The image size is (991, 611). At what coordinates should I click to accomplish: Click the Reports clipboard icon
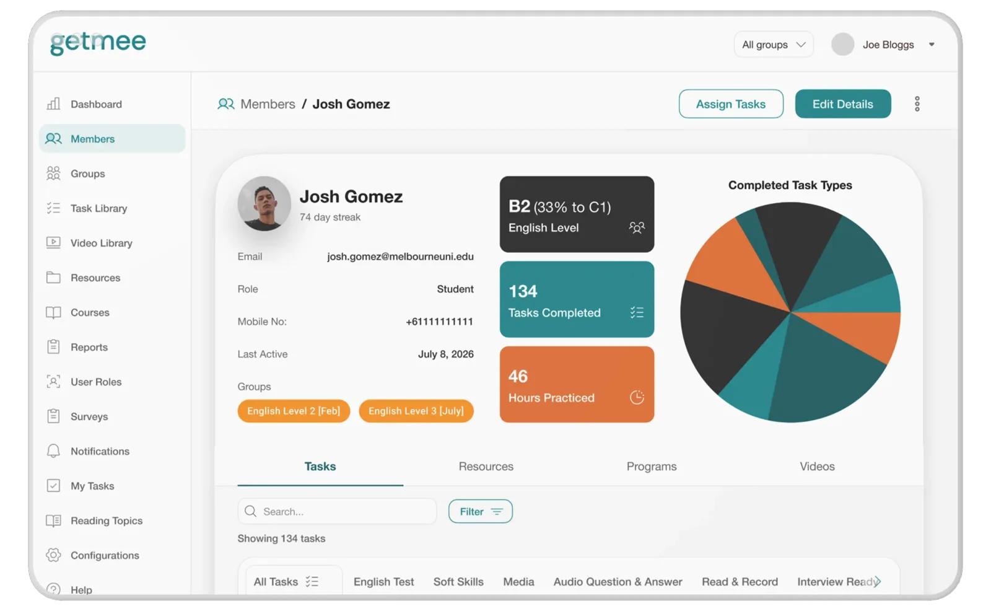click(54, 346)
